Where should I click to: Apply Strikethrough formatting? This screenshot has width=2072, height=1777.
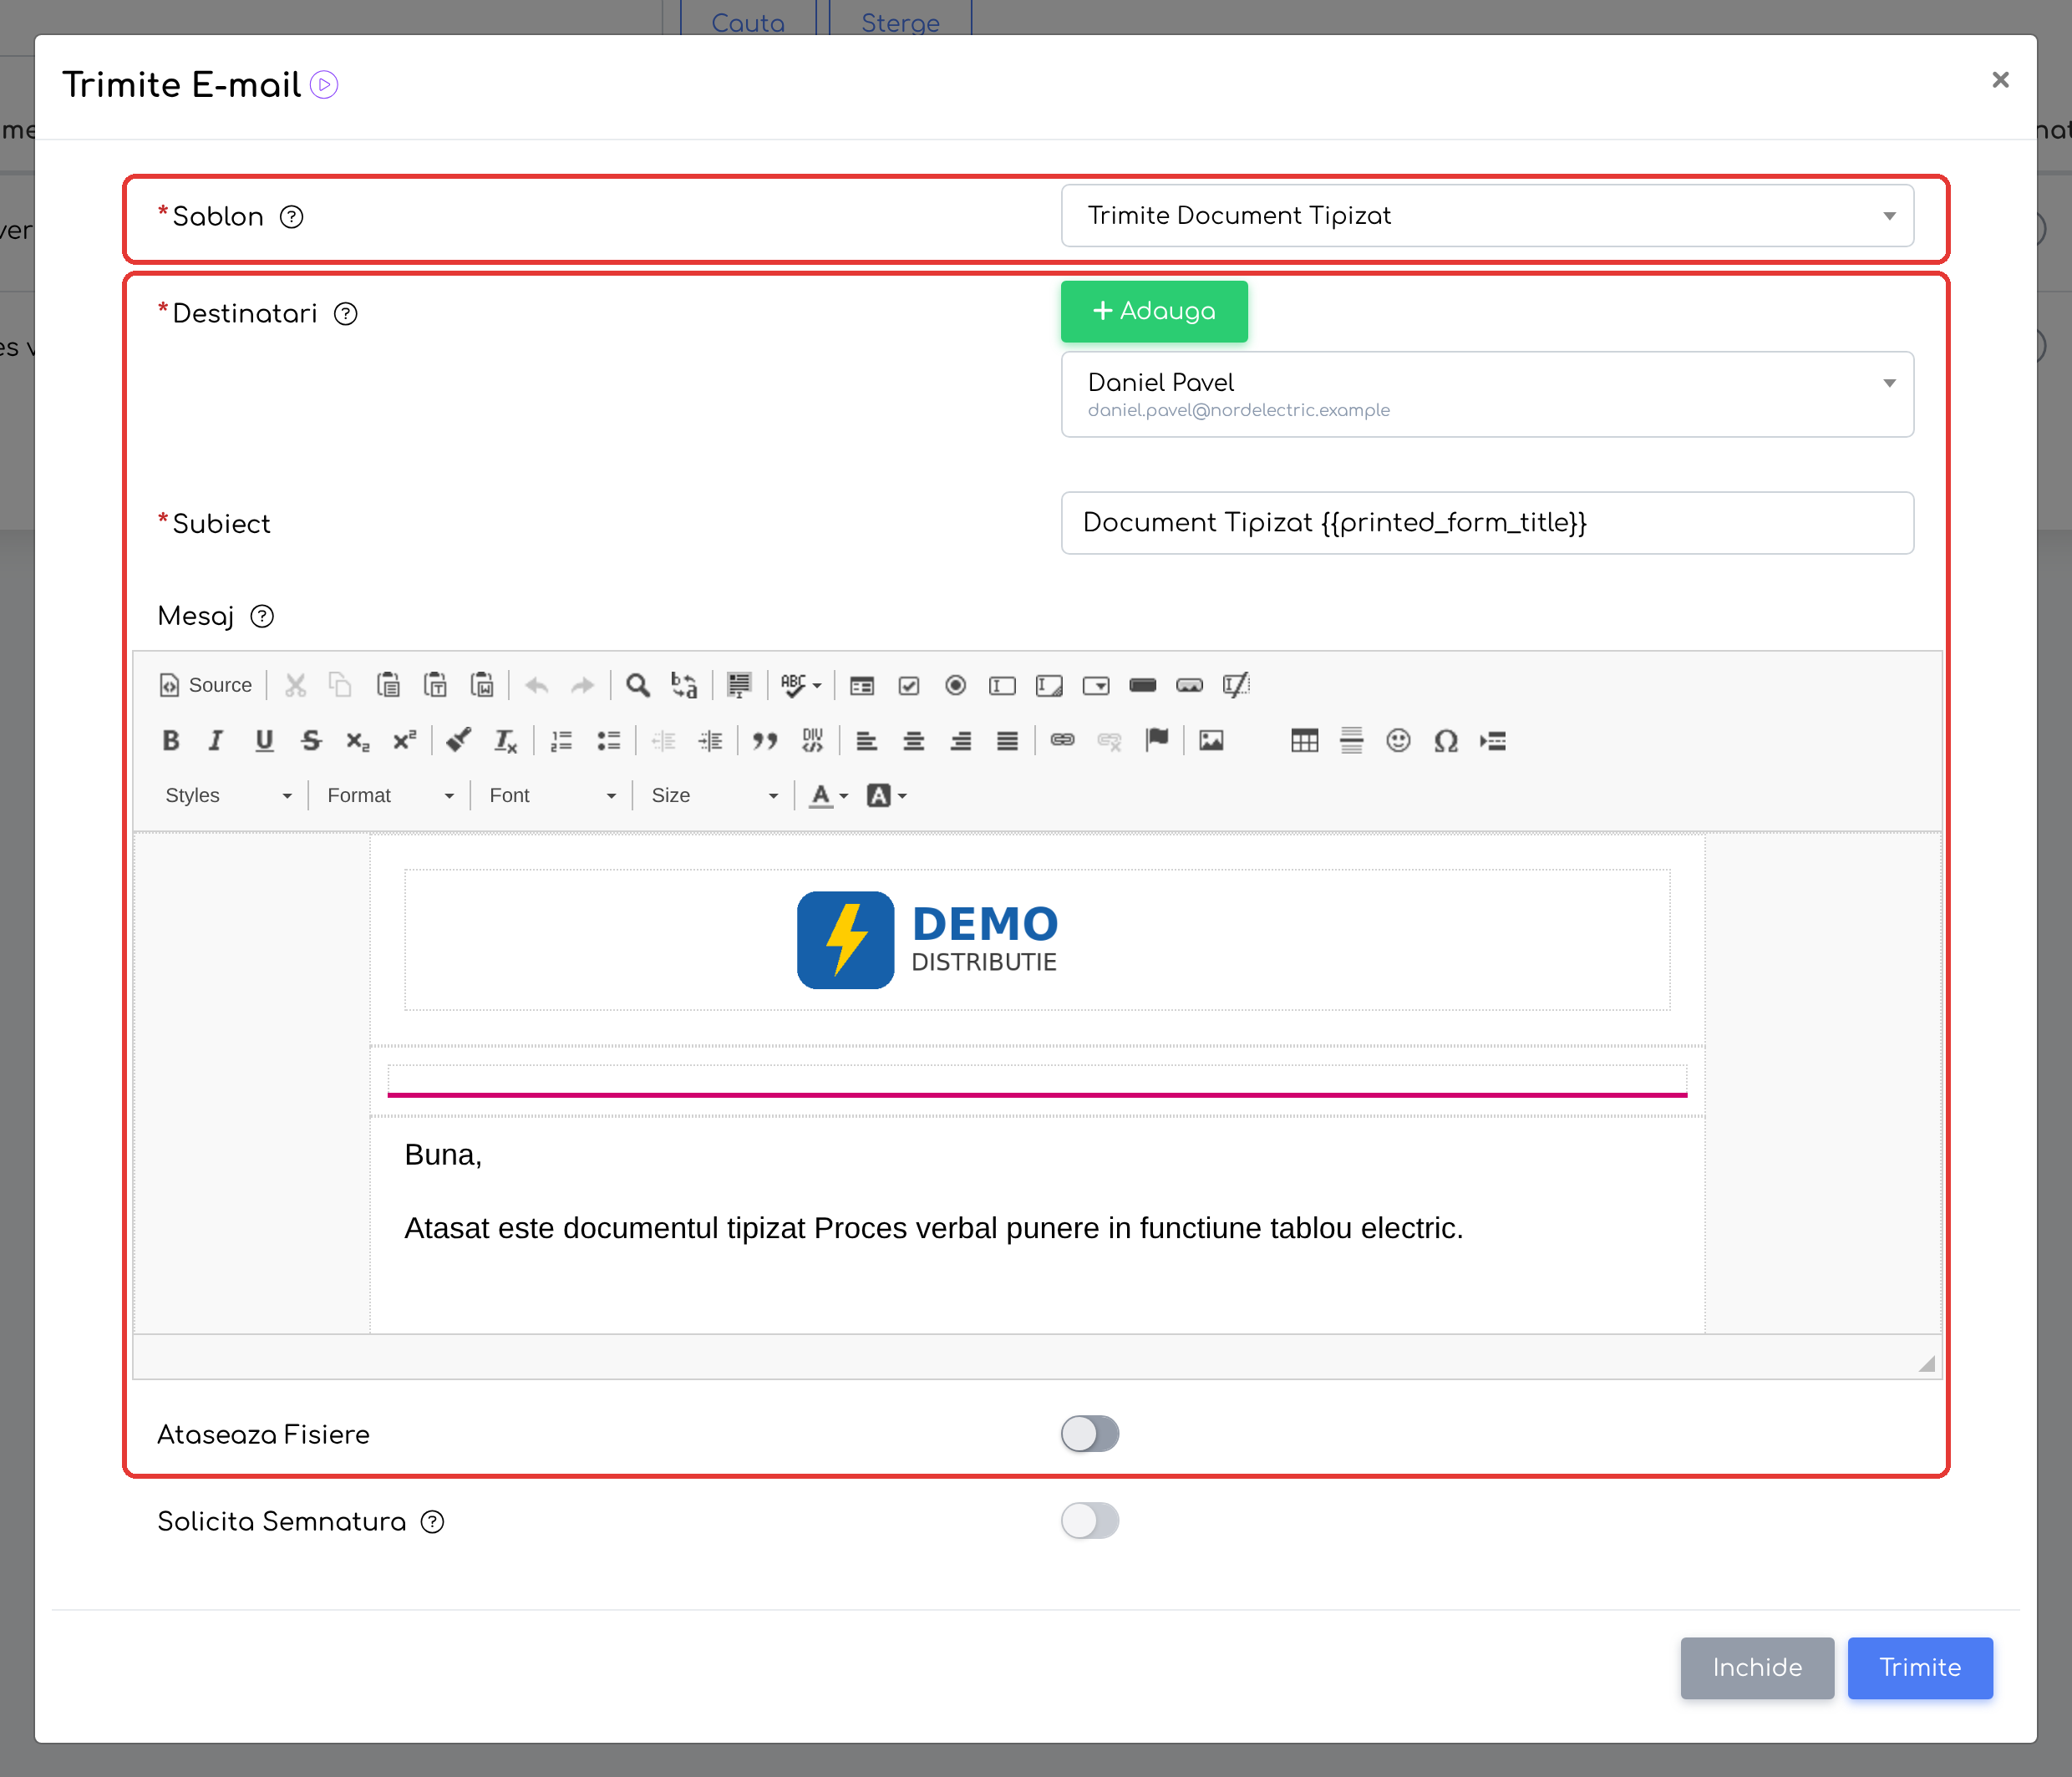click(x=311, y=741)
